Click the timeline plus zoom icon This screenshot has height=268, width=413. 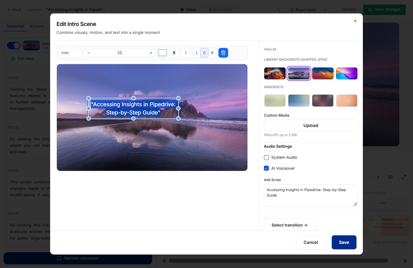coord(378,177)
